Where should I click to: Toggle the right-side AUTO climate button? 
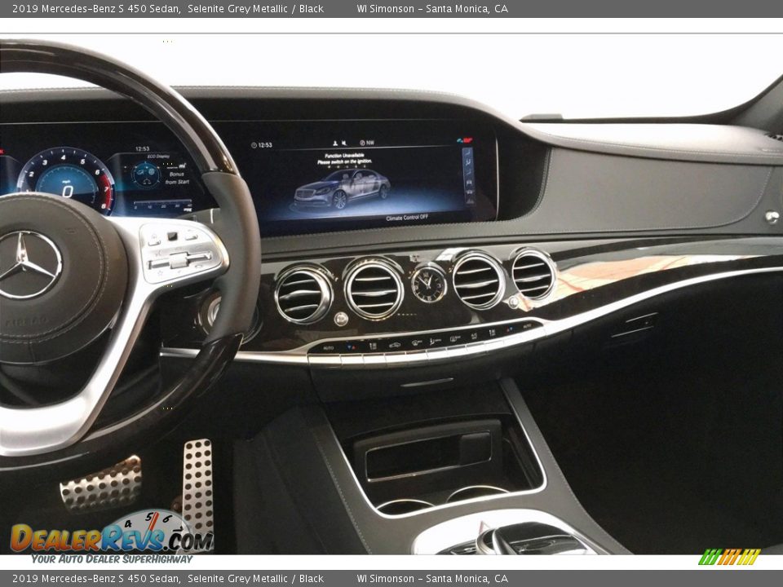pos(526,326)
